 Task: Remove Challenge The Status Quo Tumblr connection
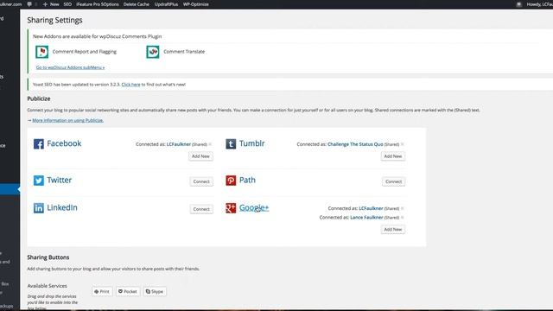403,144
